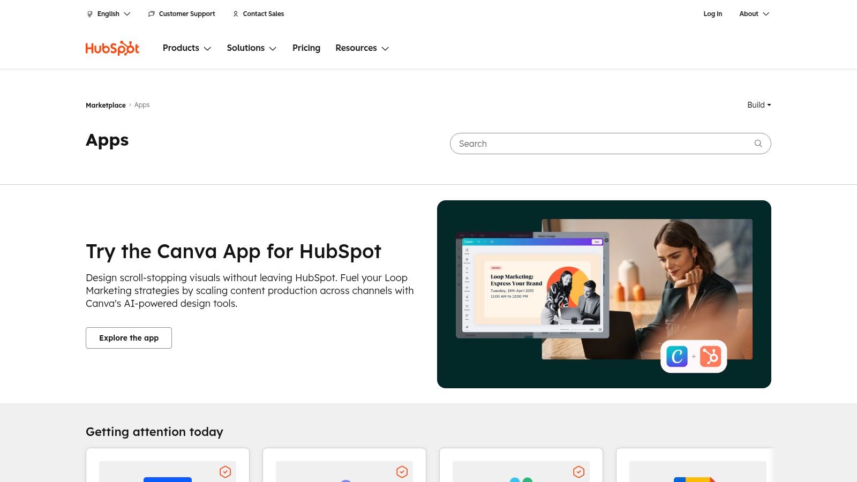Open the Build dropdown
857x482 pixels.
[x=758, y=105]
